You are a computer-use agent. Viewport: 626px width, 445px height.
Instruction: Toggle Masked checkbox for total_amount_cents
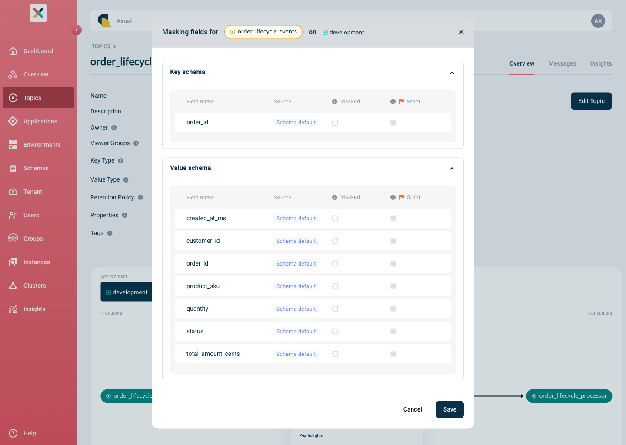coord(335,354)
